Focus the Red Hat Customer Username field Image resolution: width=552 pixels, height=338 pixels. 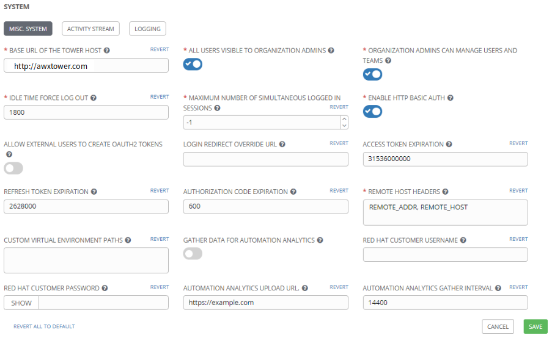point(446,254)
